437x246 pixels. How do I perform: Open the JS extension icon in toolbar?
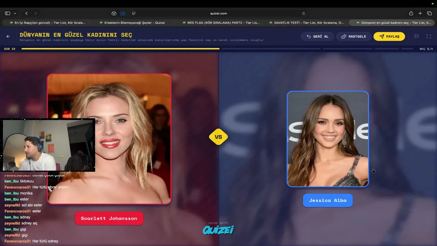coord(123,13)
